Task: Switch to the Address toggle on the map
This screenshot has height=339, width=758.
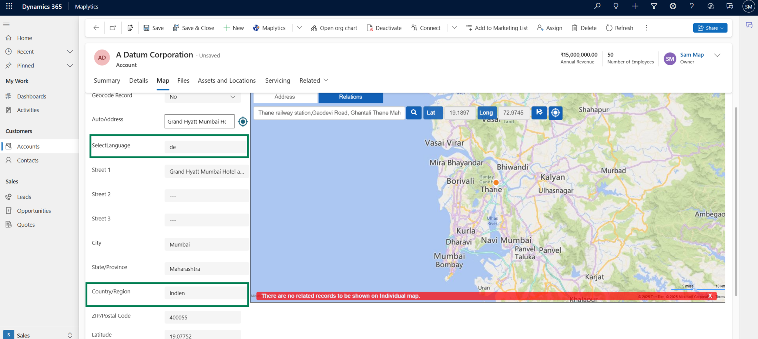Action: click(x=285, y=97)
